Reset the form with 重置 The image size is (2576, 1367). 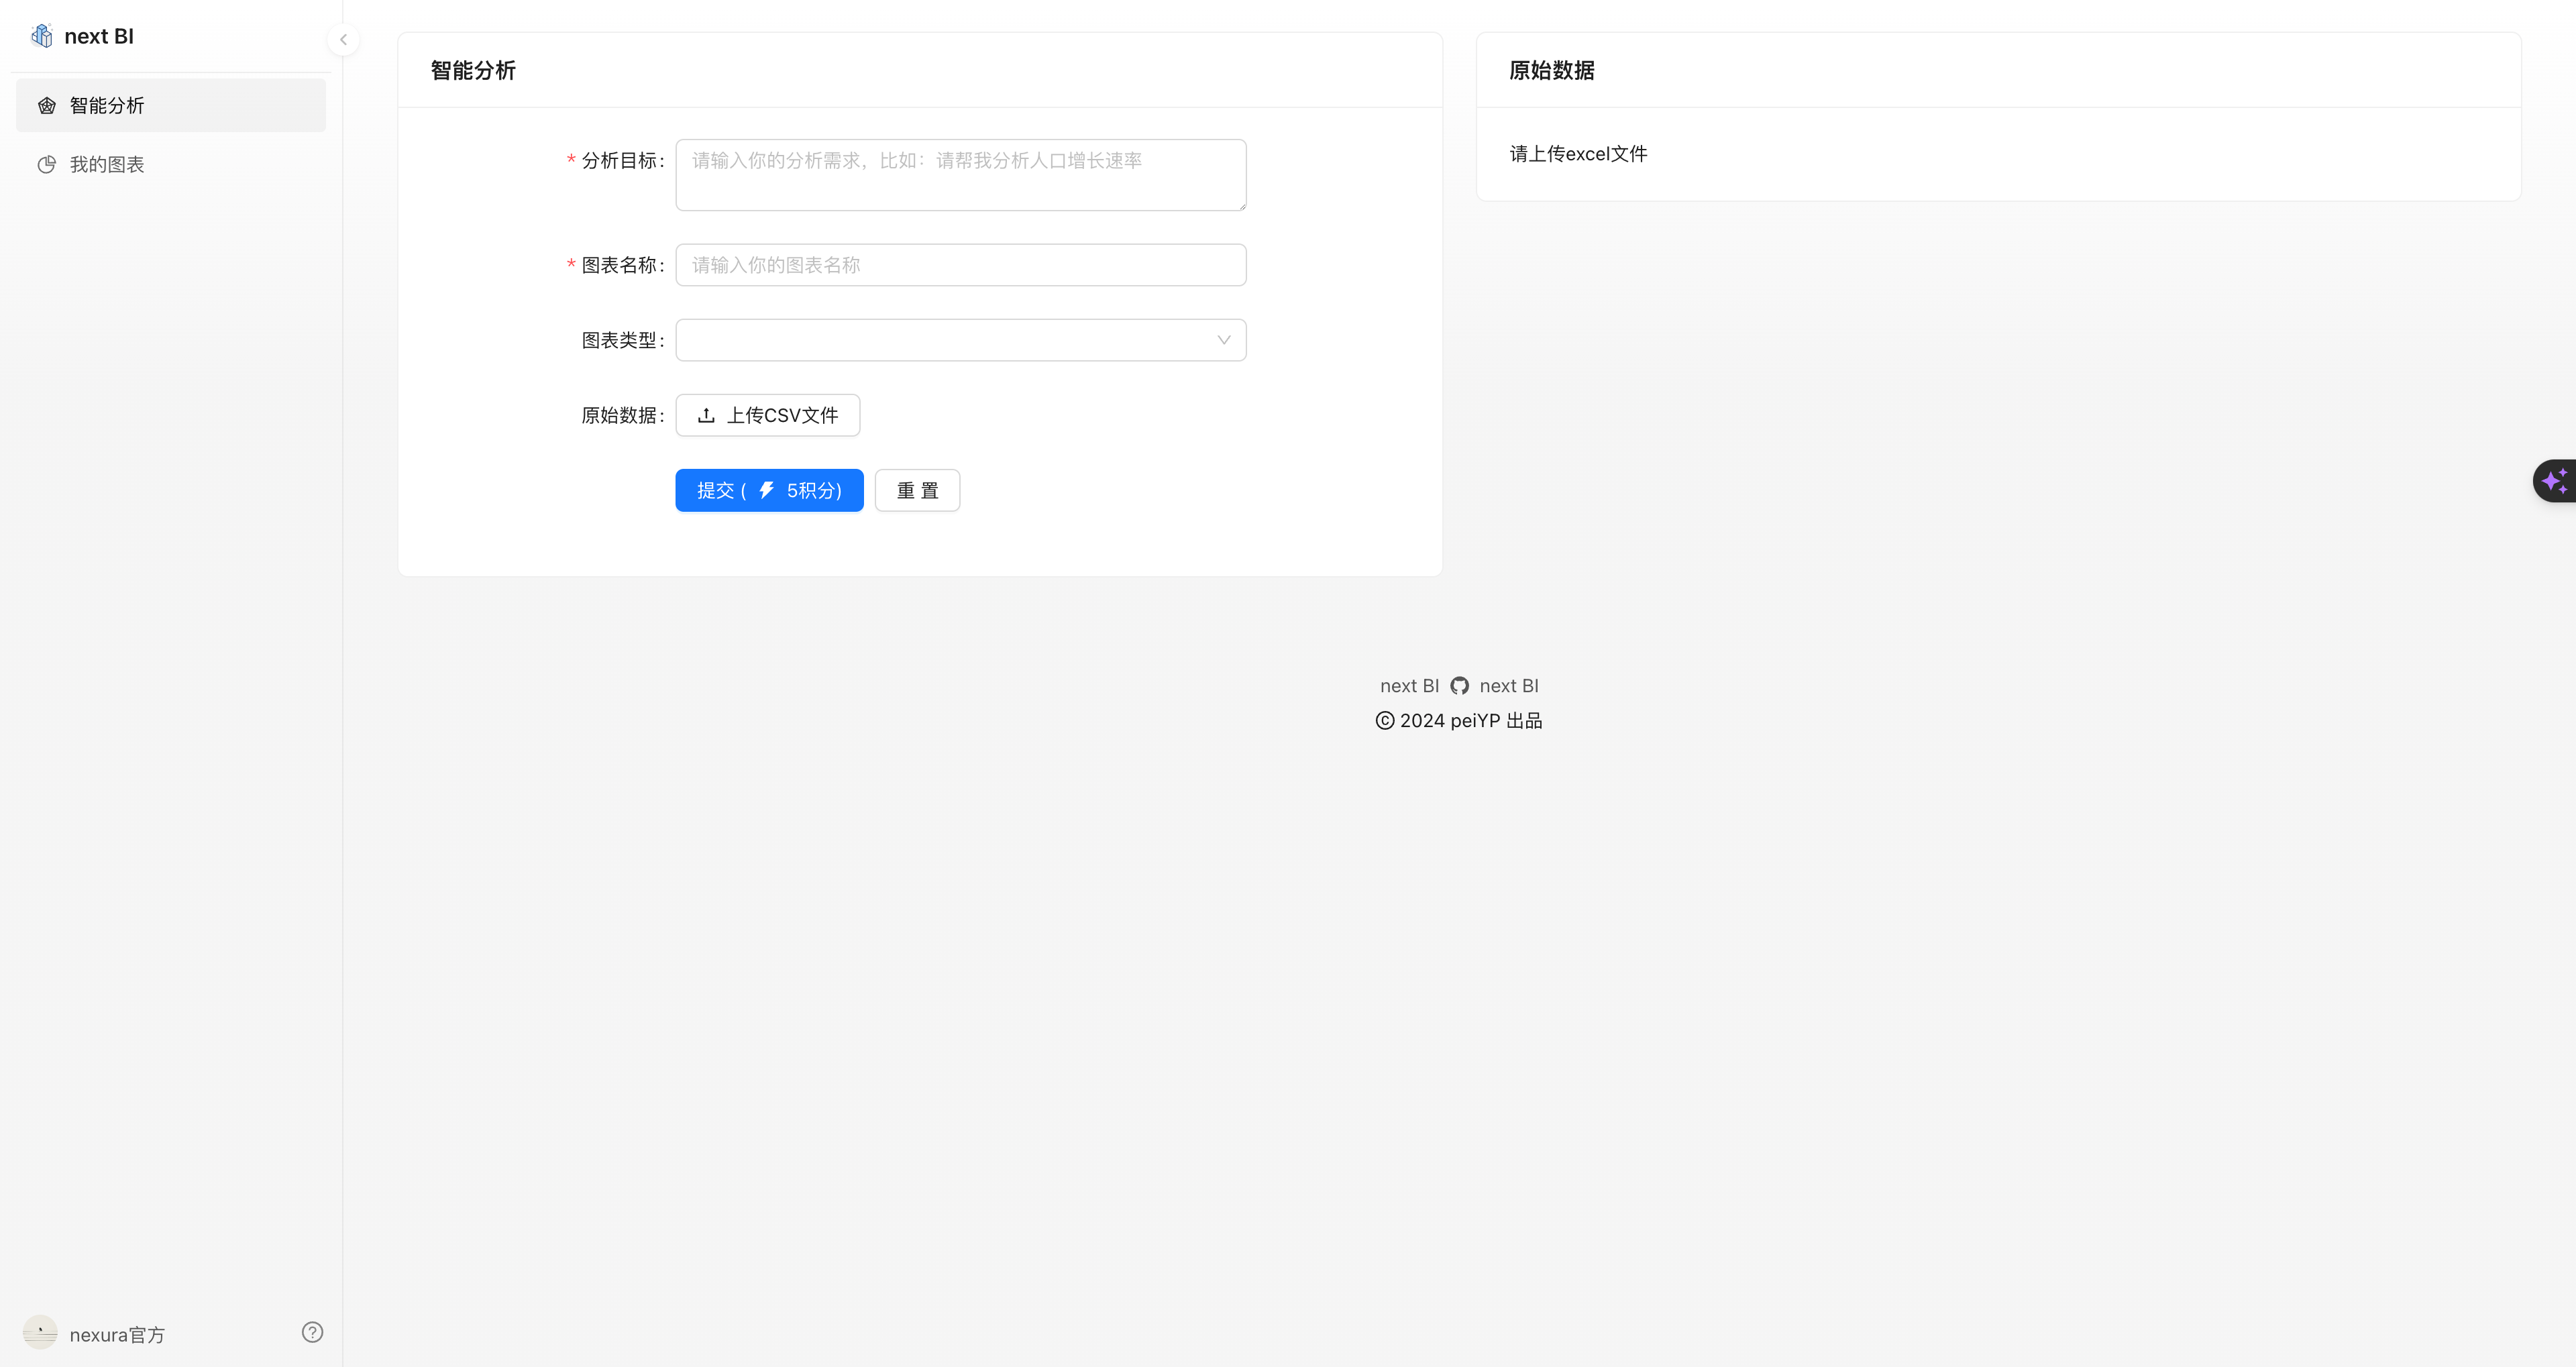click(x=917, y=490)
